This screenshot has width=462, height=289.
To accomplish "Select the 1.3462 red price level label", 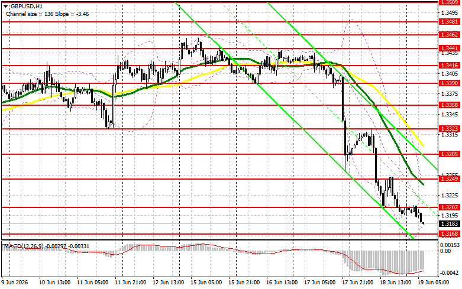I will (x=450, y=35).
